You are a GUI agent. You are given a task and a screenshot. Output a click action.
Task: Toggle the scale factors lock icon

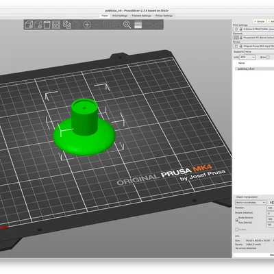click(237, 220)
